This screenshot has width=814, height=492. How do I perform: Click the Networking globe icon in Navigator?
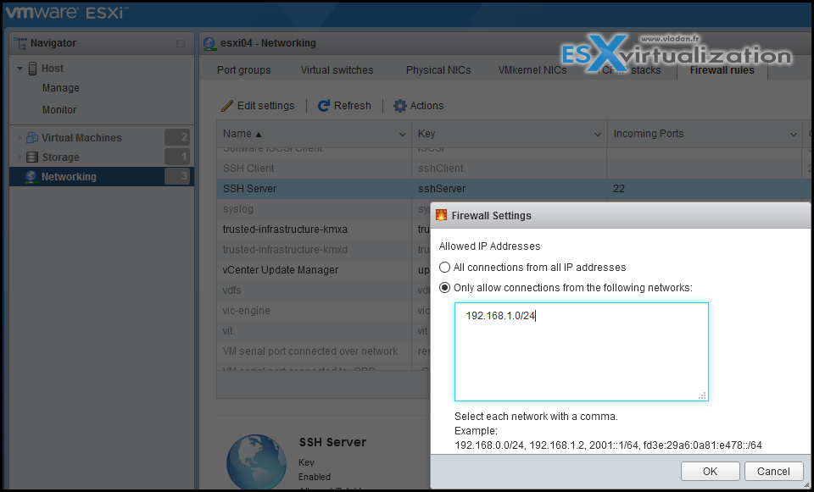click(x=31, y=177)
